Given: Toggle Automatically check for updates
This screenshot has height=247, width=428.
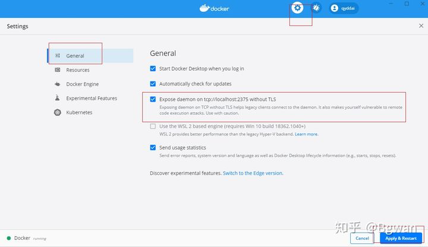Looking at the screenshot, I should coord(153,84).
